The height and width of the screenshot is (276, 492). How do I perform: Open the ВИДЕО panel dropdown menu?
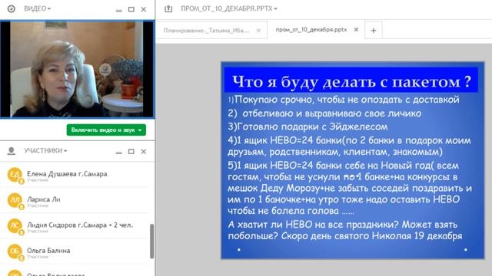pyautogui.click(x=38, y=8)
